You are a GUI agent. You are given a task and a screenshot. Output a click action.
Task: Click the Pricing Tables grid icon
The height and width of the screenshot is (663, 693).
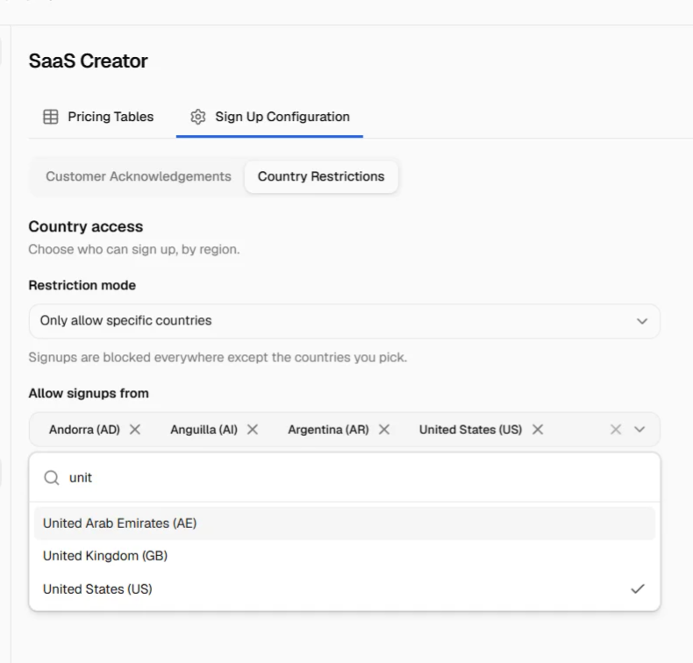coord(50,117)
